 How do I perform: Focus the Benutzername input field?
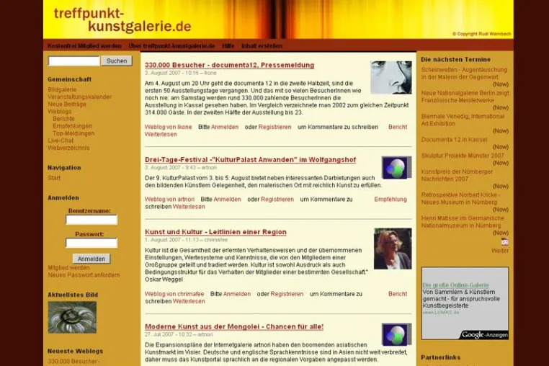click(x=91, y=220)
